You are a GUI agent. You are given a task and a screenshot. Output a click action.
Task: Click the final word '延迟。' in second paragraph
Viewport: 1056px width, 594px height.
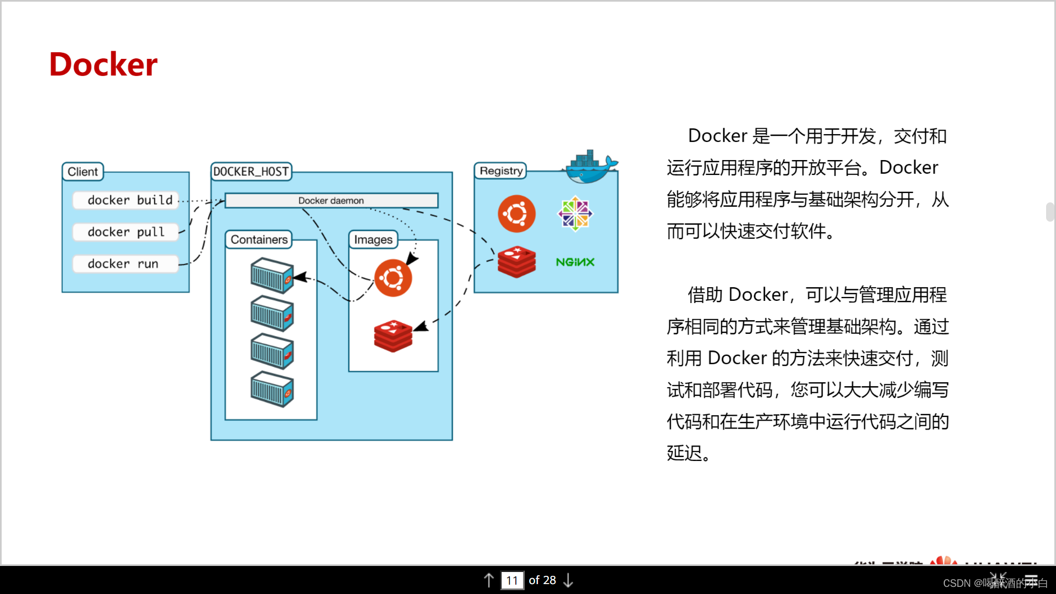tap(689, 453)
